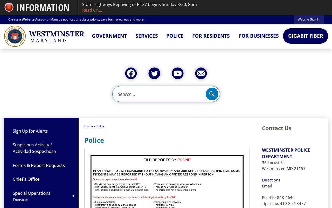Open Sign Up for Alerts sidebar link

(x=30, y=131)
